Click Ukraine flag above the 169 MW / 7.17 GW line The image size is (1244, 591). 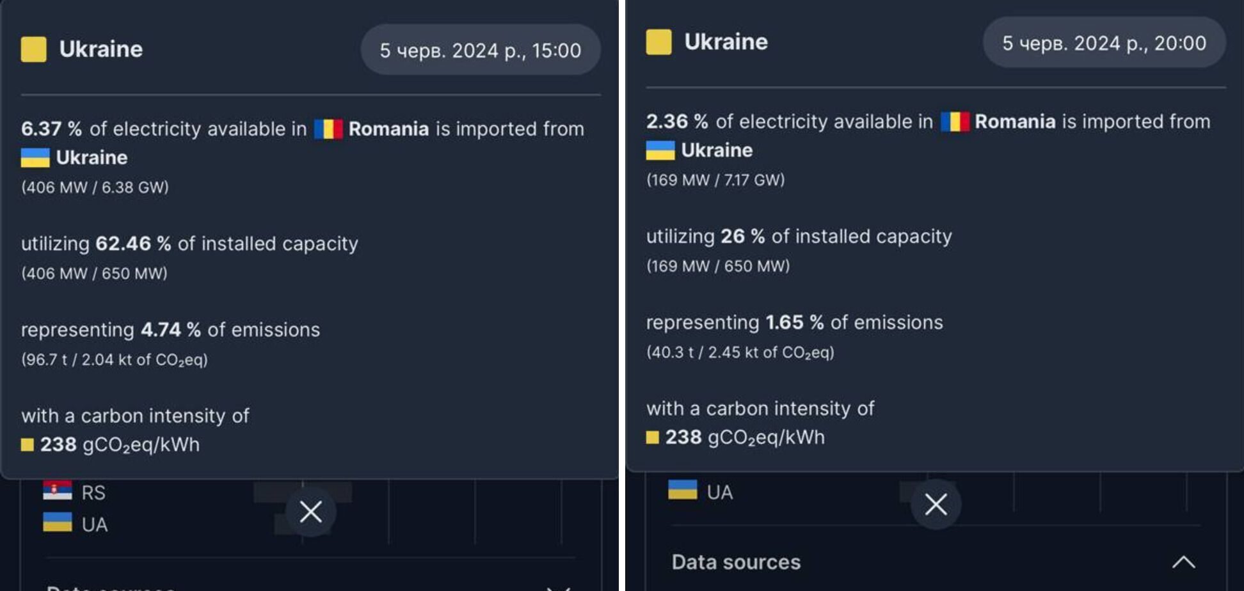[x=660, y=150]
